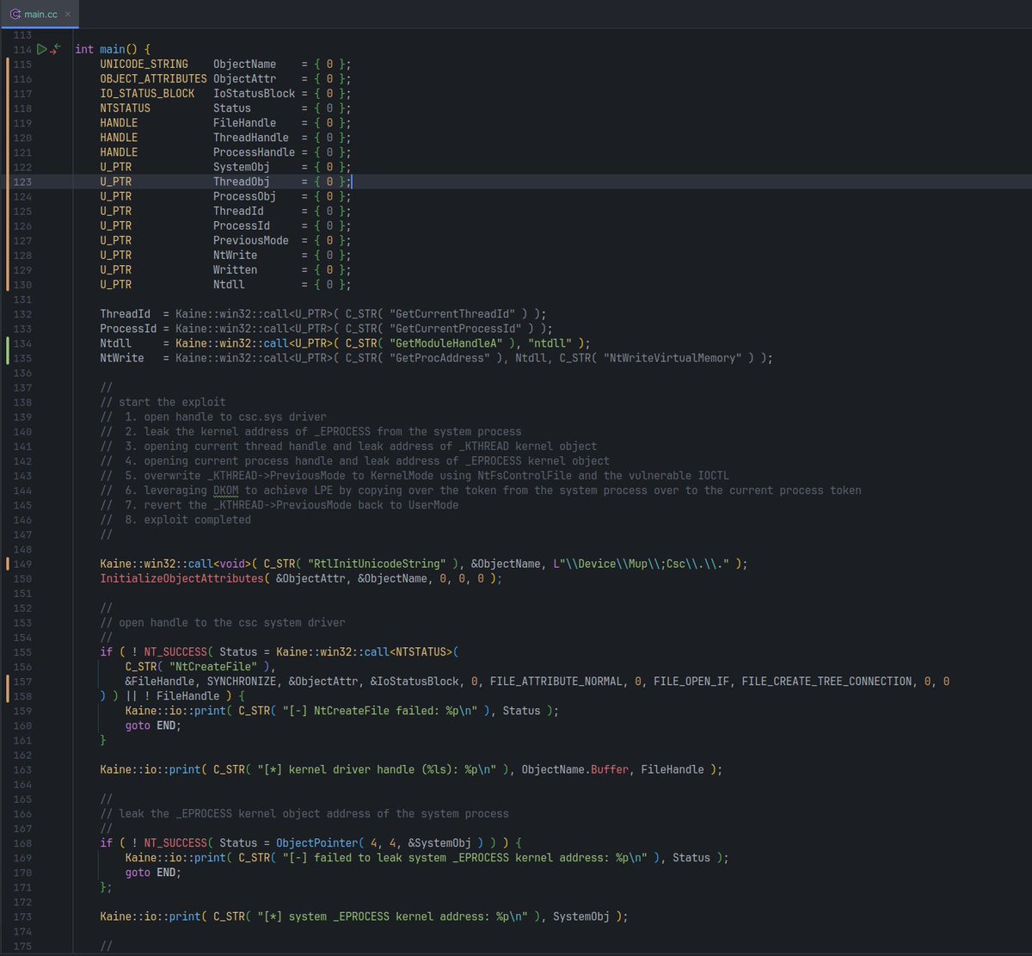Click the "start the exploit" comment line
Viewport: 1032px width, 956px height.
coord(163,402)
